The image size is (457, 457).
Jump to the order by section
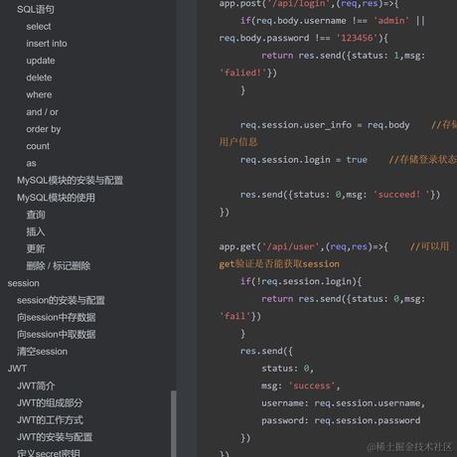(44, 129)
